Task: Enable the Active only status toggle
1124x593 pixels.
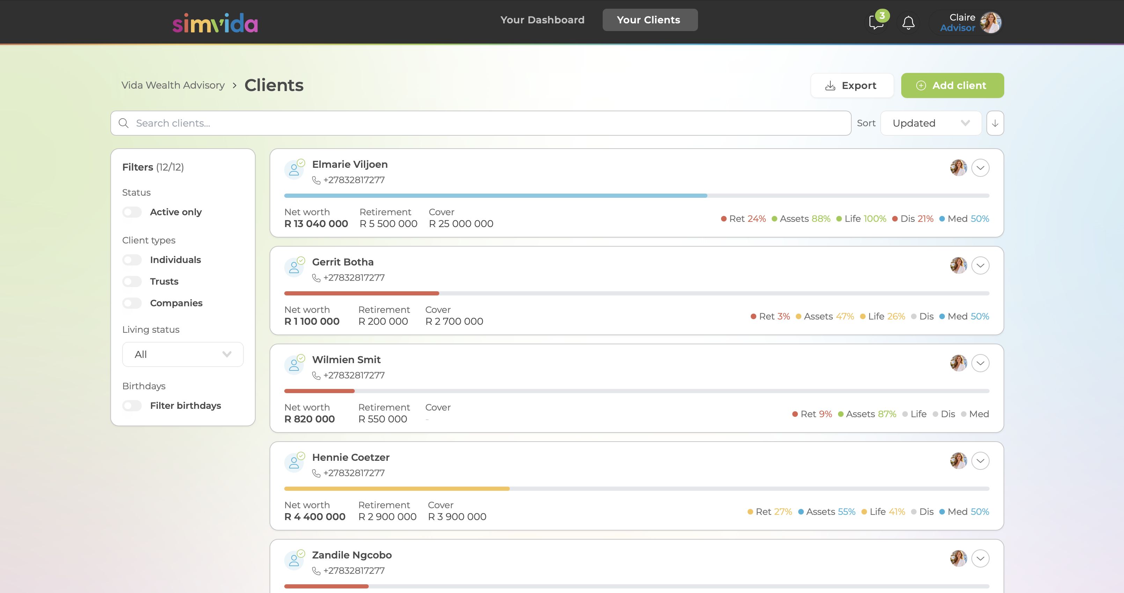Action: tap(132, 212)
